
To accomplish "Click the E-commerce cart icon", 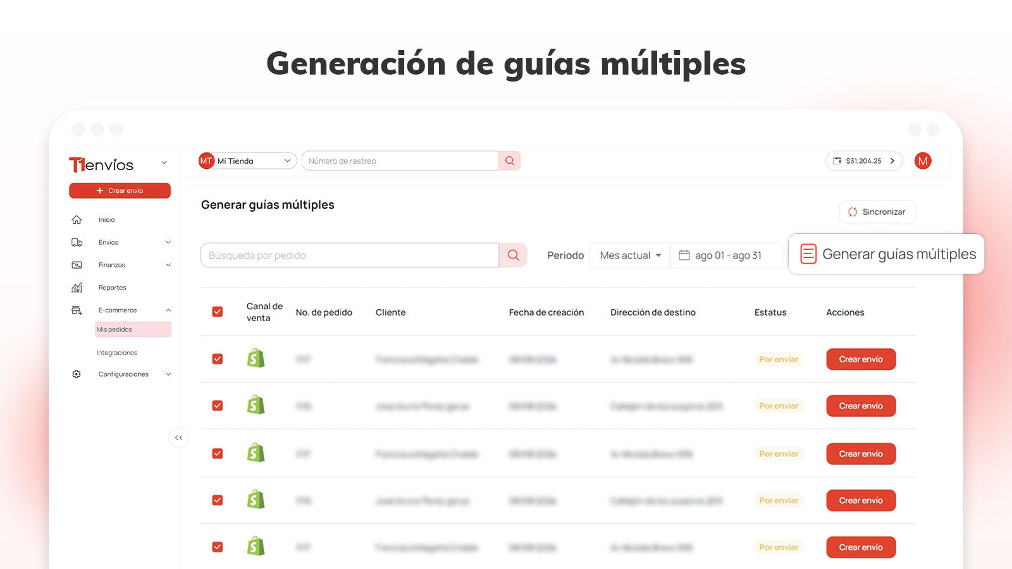I will pyautogui.click(x=77, y=310).
